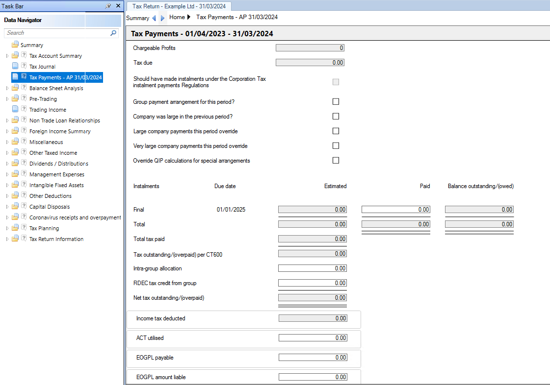Click the help icon beside Tax Journal

[24, 66]
